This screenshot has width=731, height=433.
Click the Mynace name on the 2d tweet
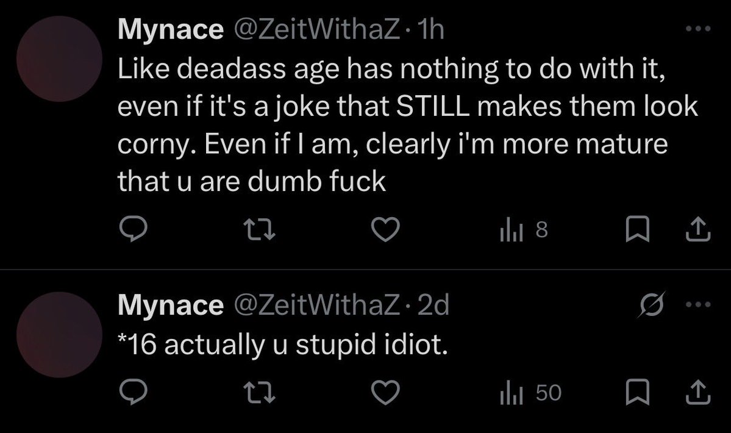click(x=169, y=306)
